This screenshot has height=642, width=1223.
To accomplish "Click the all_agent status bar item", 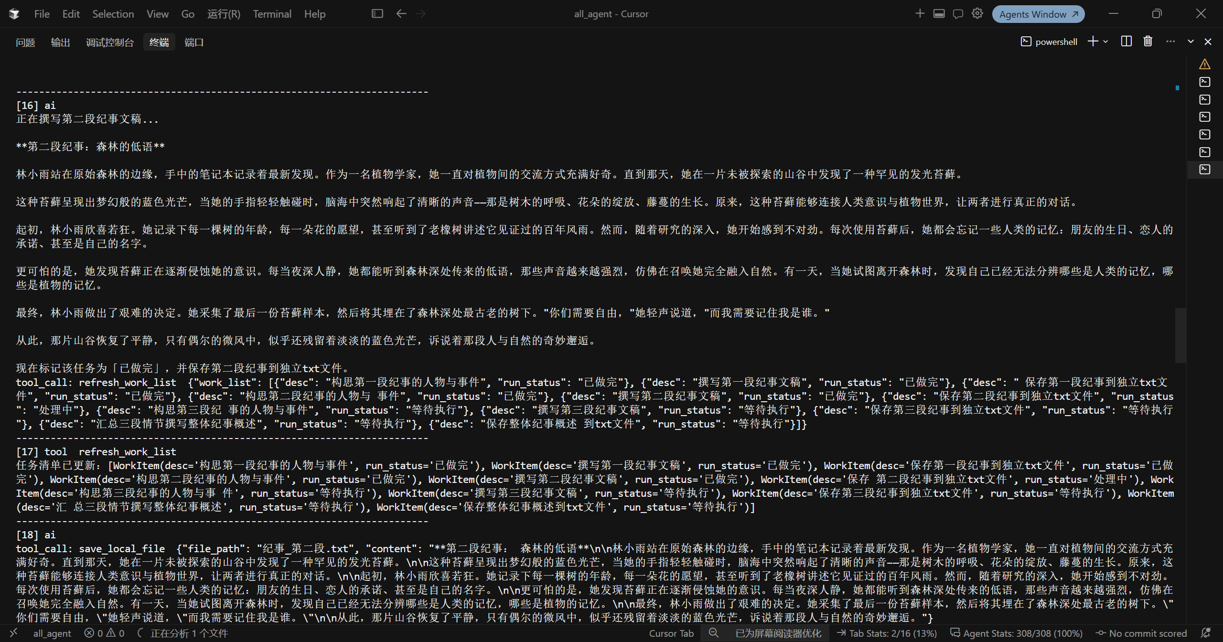I will coord(52,633).
